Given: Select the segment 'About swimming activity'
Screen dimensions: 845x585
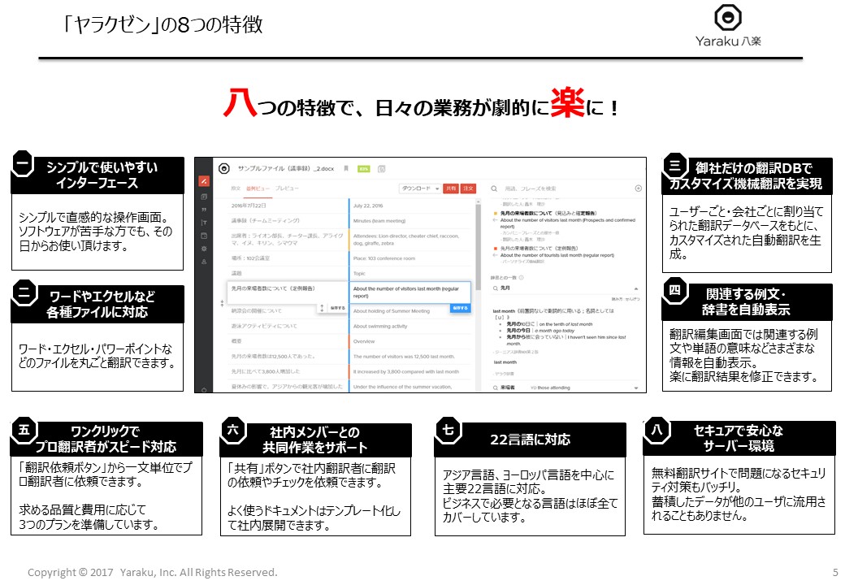Looking at the screenshot, I should 380,327.
